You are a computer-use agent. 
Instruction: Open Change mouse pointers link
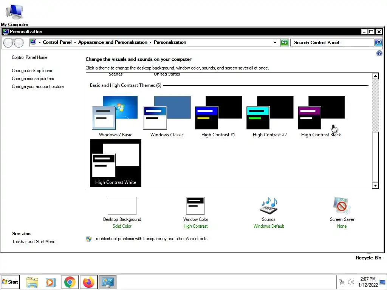coord(33,79)
